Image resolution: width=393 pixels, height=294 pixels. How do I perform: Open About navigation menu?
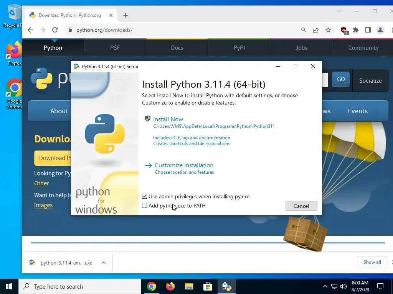coord(59,111)
